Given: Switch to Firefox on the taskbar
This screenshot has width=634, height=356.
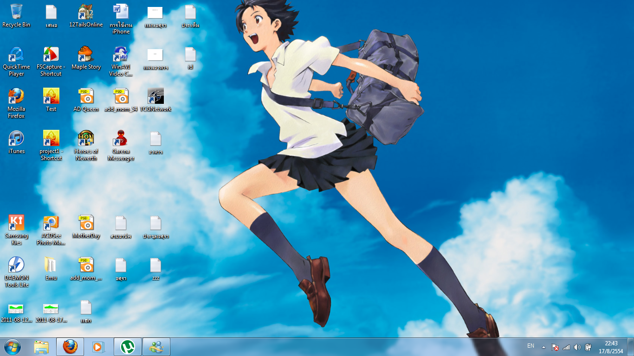Looking at the screenshot, I should point(70,347).
